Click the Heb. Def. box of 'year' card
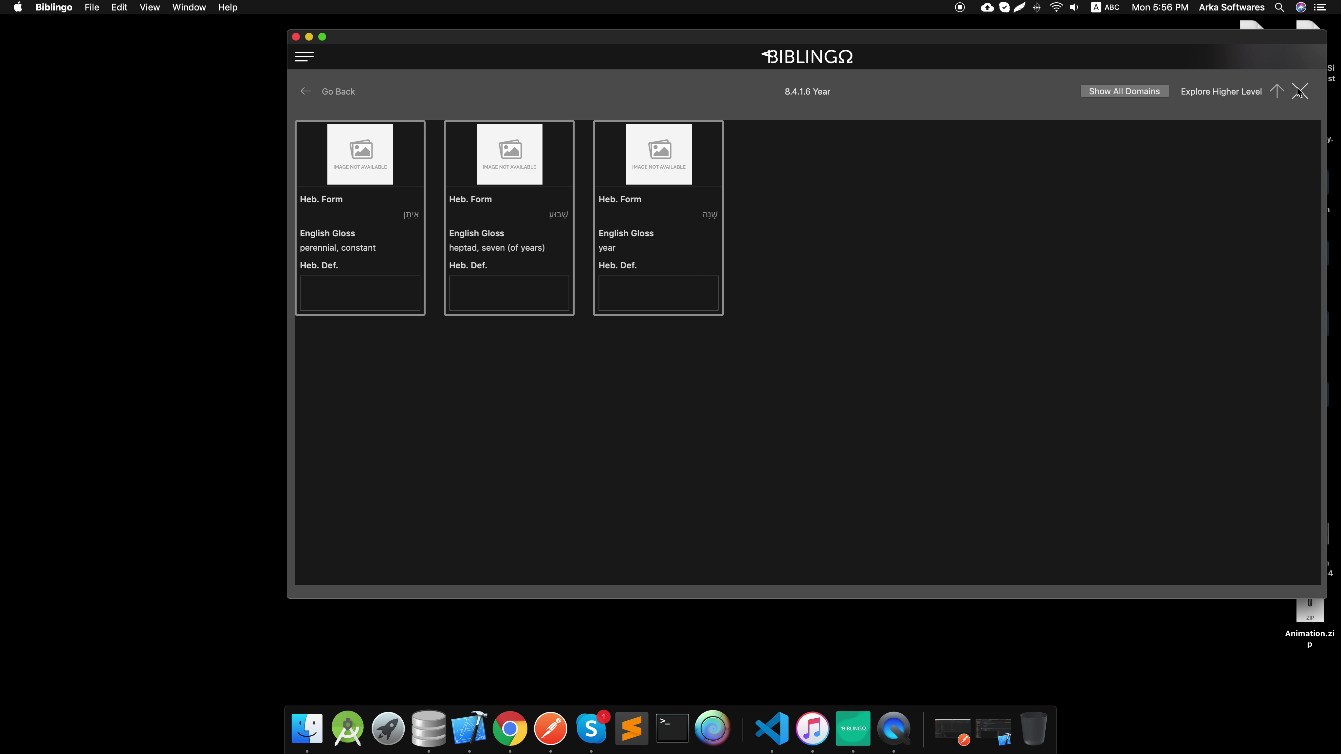 (x=658, y=293)
